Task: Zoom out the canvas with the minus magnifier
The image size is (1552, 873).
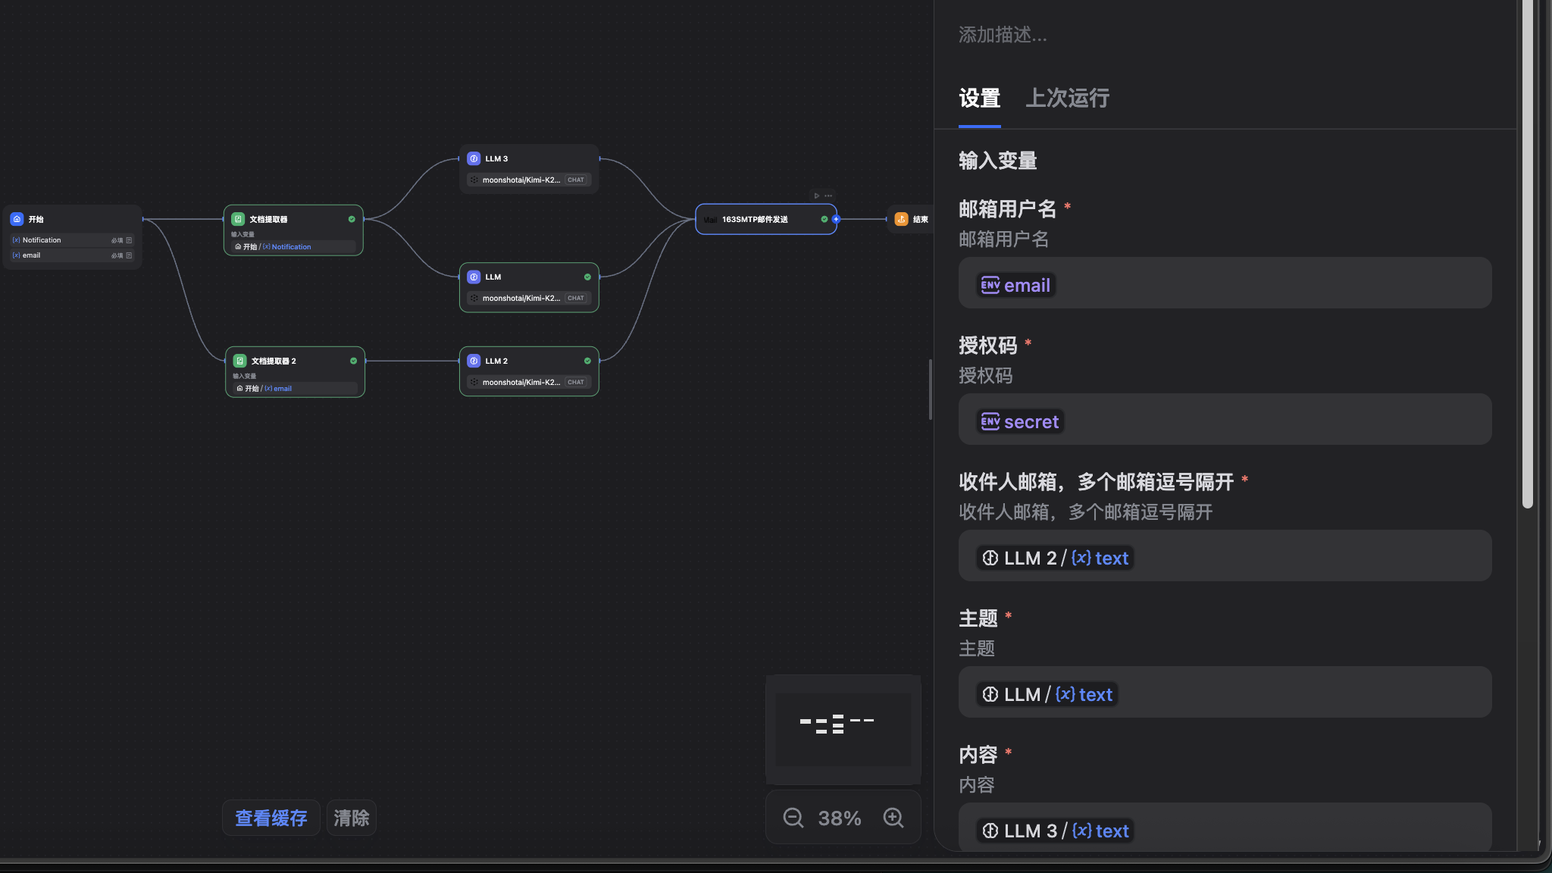Action: [x=793, y=818]
